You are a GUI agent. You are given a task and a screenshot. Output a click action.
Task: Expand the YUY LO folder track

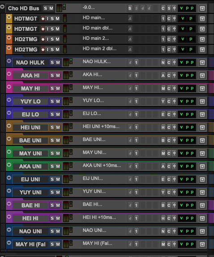click(x=9, y=100)
